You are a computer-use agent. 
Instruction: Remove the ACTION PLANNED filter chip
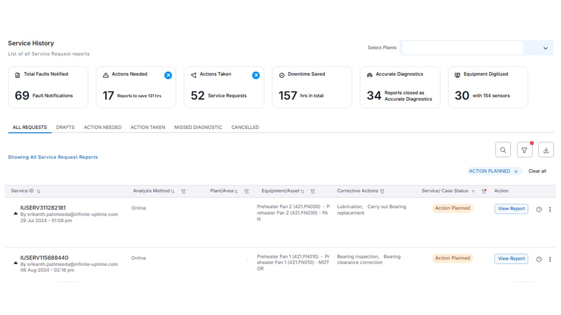click(x=516, y=171)
